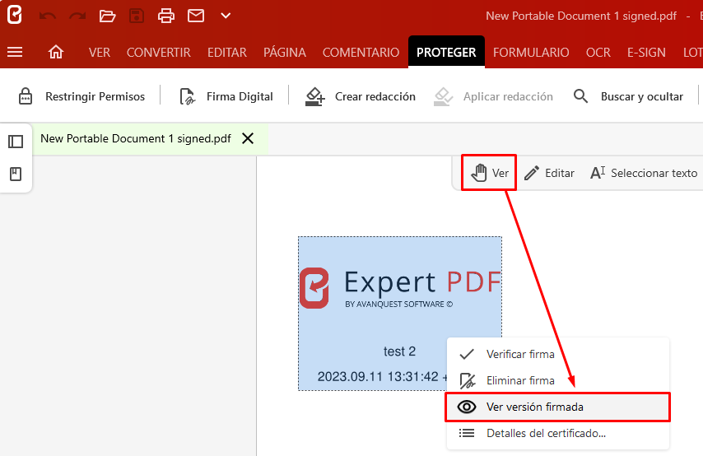
Task: Click the title bar file name text
Action: tap(581, 16)
